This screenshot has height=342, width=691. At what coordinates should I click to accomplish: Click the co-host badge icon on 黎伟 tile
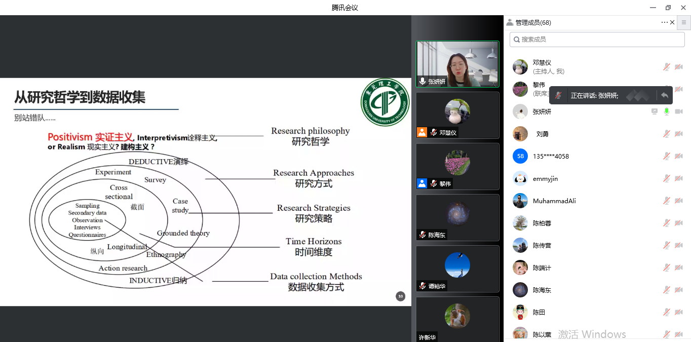coord(422,183)
